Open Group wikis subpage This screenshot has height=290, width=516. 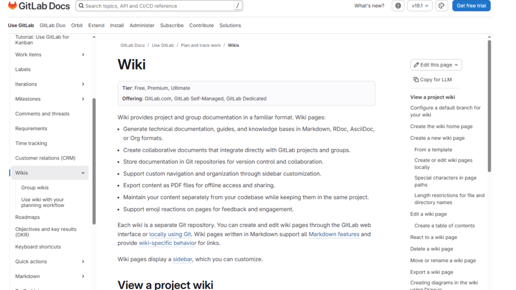(x=35, y=188)
